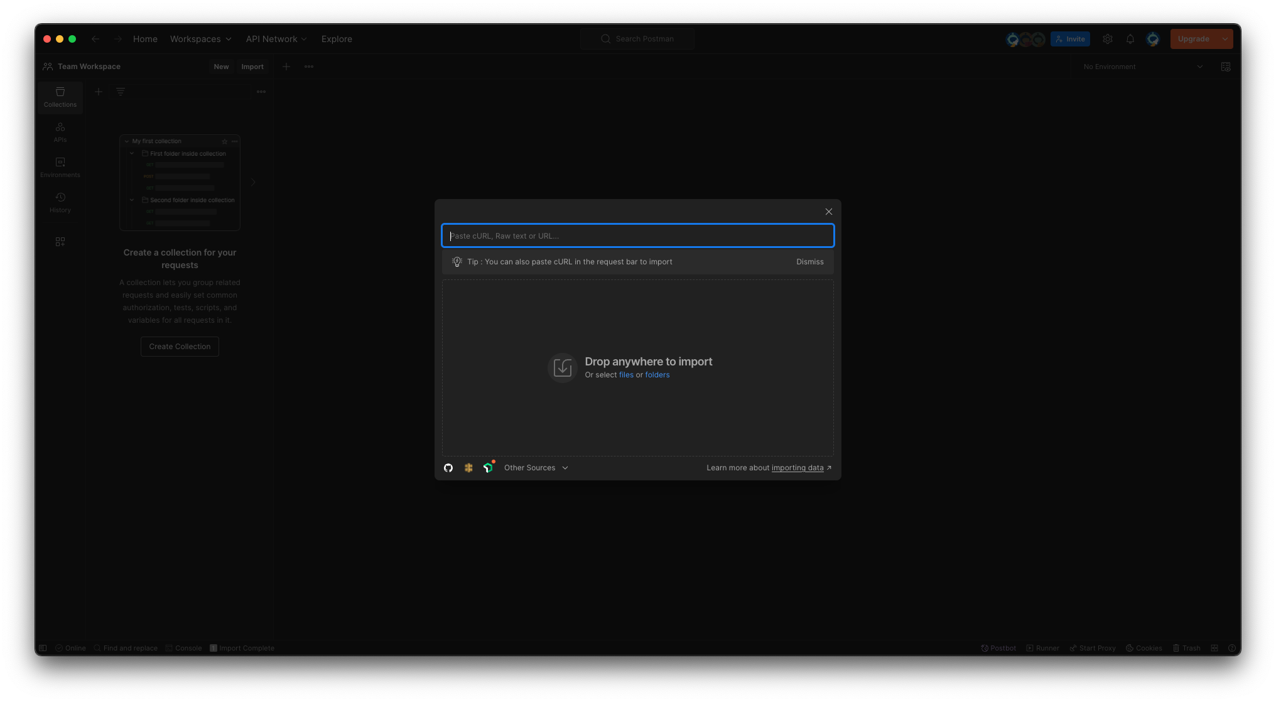Open Postbot in status bar
Image resolution: width=1276 pixels, height=702 pixels.
pyautogui.click(x=998, y=648)
